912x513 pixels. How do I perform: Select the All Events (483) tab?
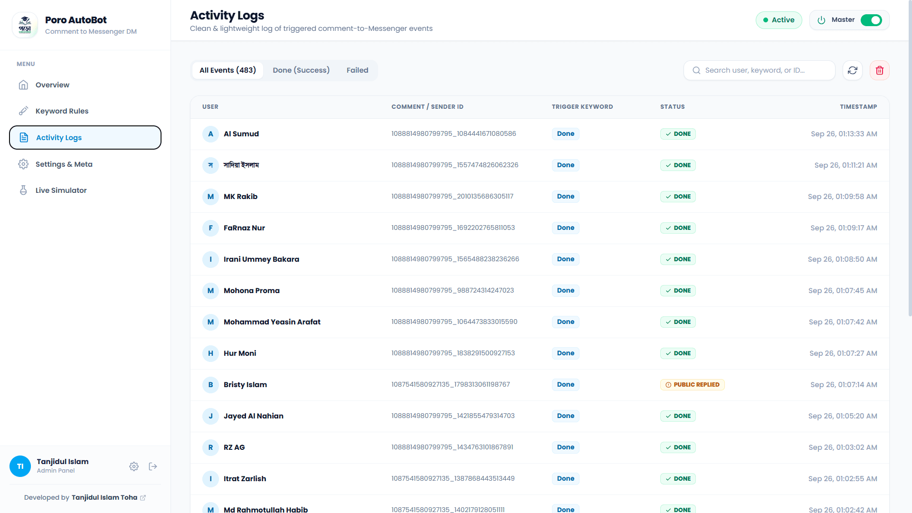click(x=228, y=70)
